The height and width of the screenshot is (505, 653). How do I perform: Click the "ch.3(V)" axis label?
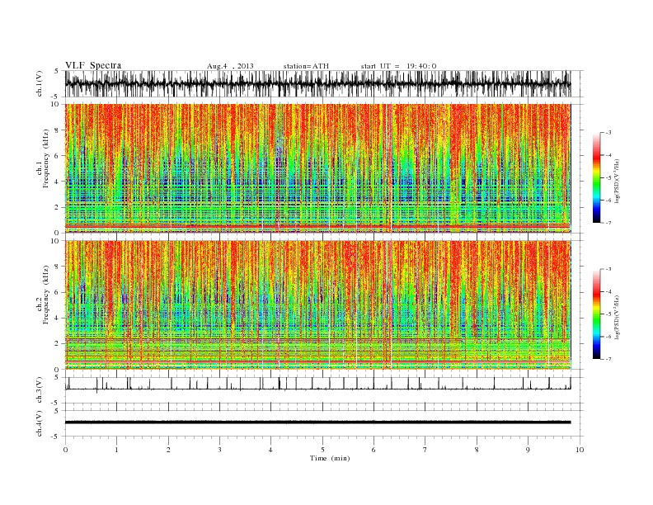tap(40, 390)
